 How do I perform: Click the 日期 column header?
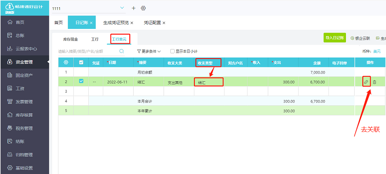[118, 62]
